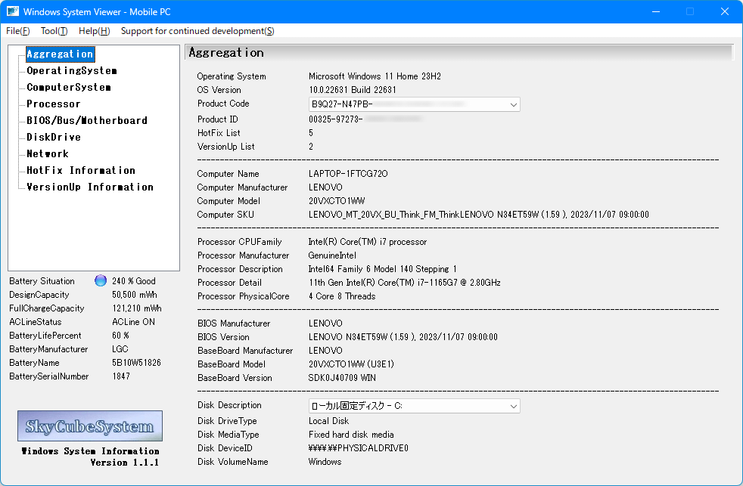Open the Tool menu
Screen dimensions: 743x486
click(54, 31)
